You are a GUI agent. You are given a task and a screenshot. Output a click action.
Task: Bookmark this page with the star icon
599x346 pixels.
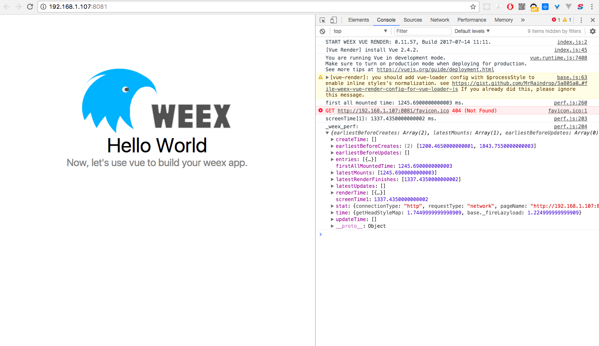[x=473, y=7]
